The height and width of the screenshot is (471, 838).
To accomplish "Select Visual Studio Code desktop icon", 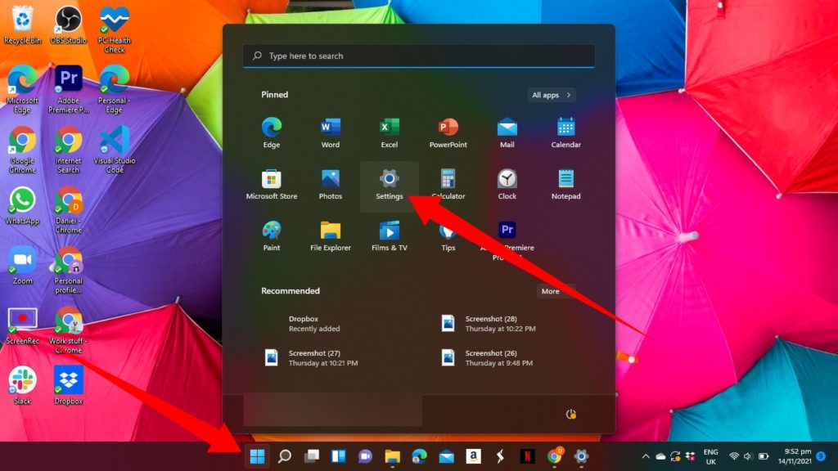I will (x=115, y=150).
